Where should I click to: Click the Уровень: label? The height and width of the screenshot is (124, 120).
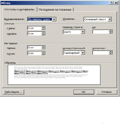69,19
